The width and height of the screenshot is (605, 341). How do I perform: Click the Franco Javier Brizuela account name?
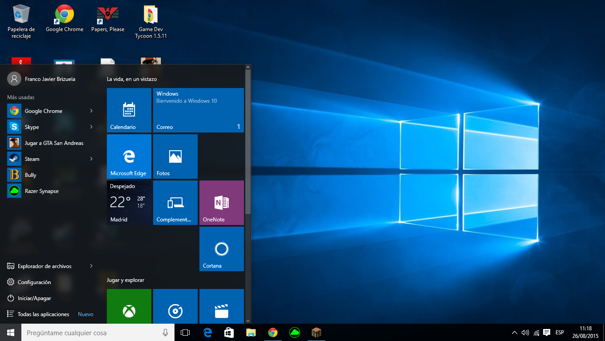pos(50,79)
